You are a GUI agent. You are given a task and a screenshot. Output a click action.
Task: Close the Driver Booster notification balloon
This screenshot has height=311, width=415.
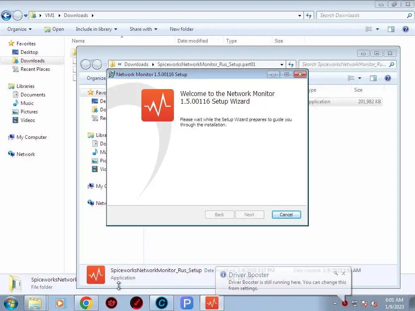[343, 273]
